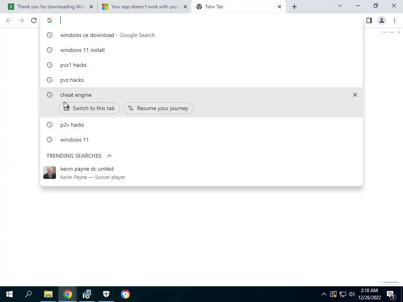
Task: Close the 'Thank you for downloading' tab
Action: click(91, 7)
